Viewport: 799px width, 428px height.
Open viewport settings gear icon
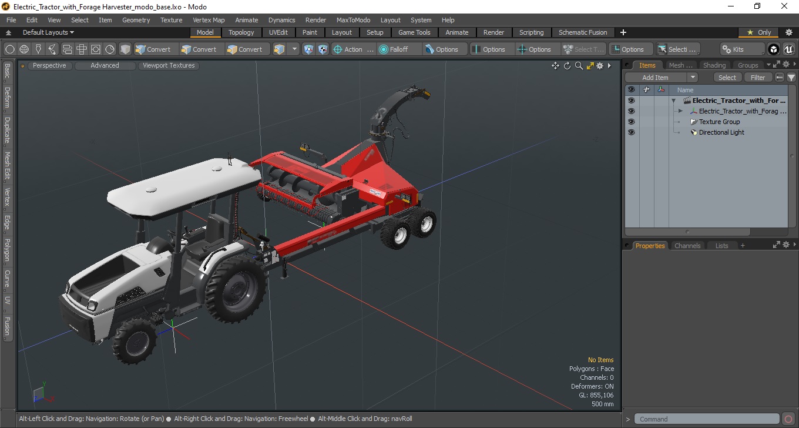click(x=600, y=66)
